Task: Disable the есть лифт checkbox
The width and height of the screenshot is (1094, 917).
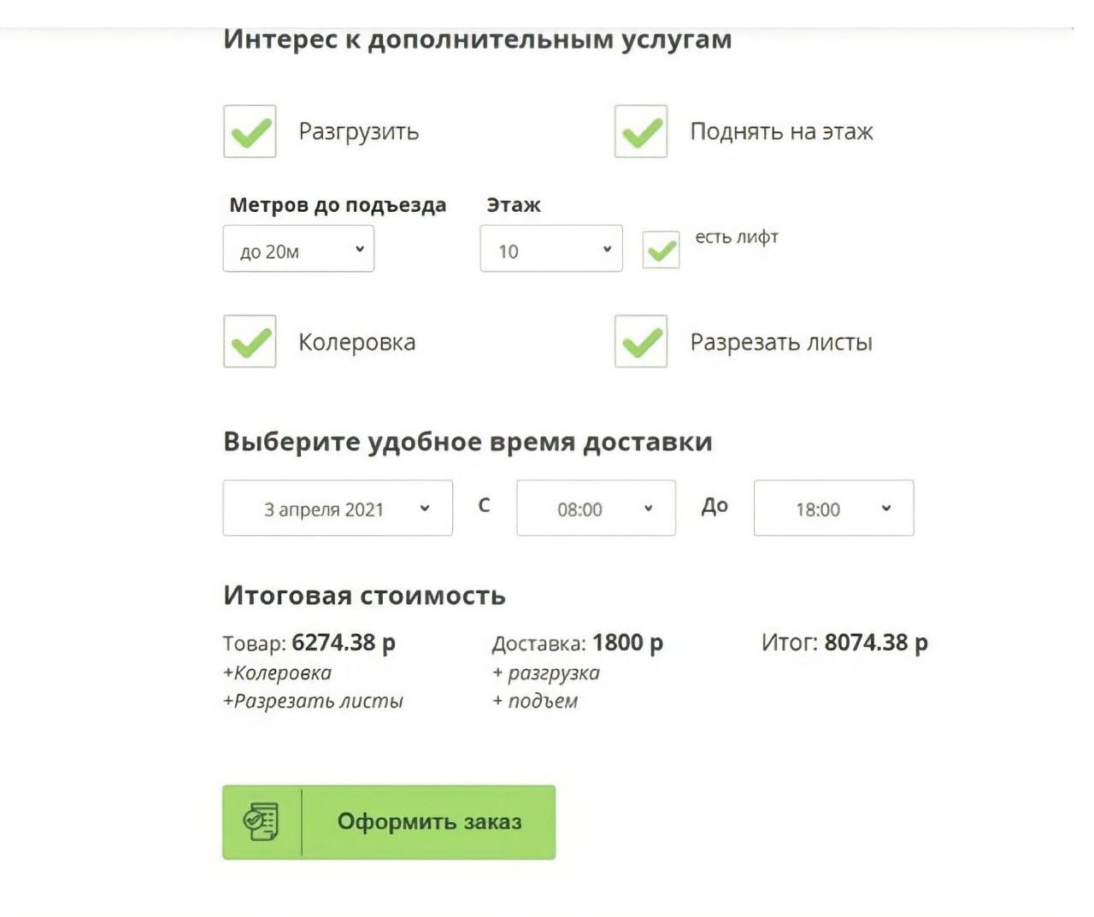Action: [661, 250]
